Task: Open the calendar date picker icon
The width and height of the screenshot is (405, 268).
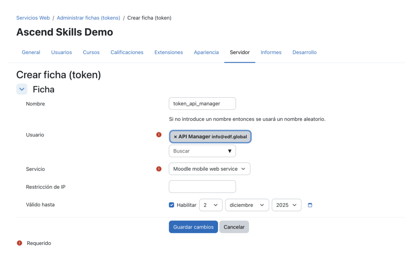Action: pyautogui.click(x=310, y=205)
